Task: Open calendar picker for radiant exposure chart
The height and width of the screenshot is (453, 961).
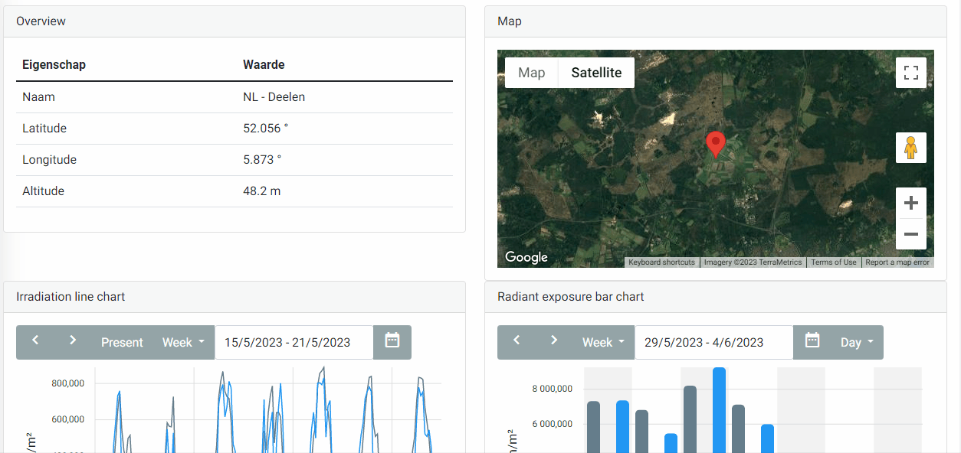Action: [x=812, y=342]
